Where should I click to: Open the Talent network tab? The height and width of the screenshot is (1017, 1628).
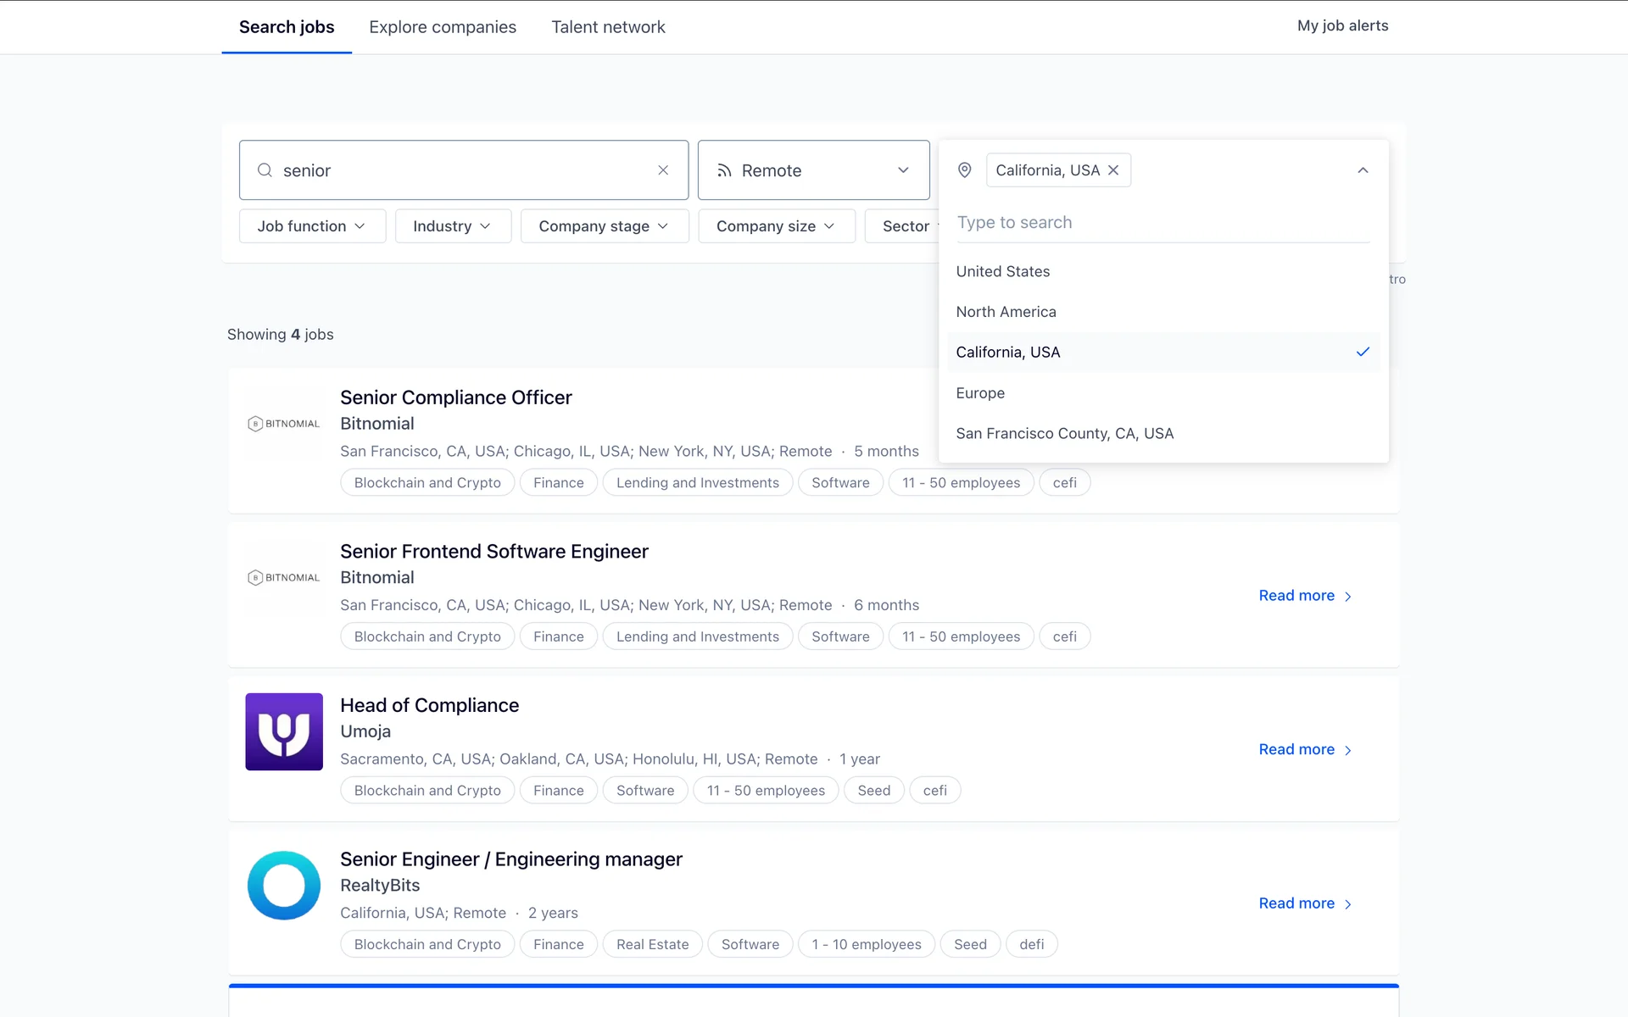tap(608, 27)
